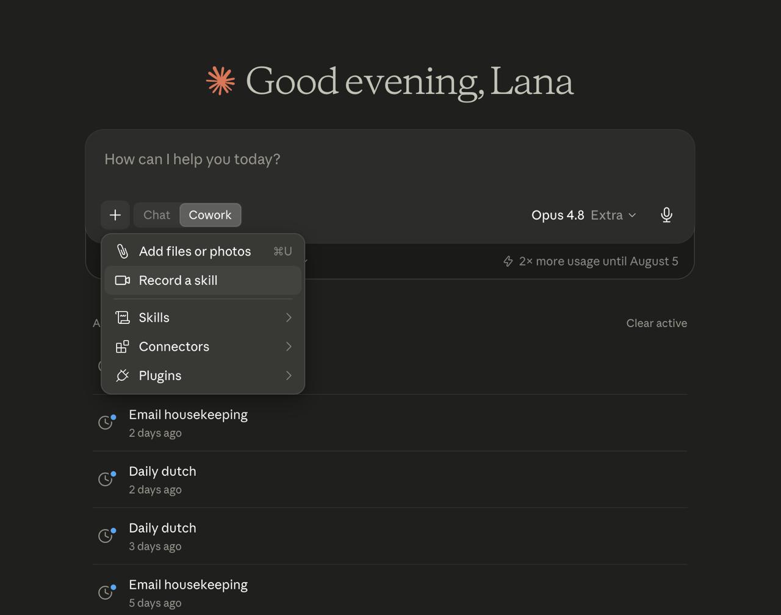Image resolution: width=781 pixels, height=615 pixels.
Task: Click the plus attachment button
Action: pos(115,215)
